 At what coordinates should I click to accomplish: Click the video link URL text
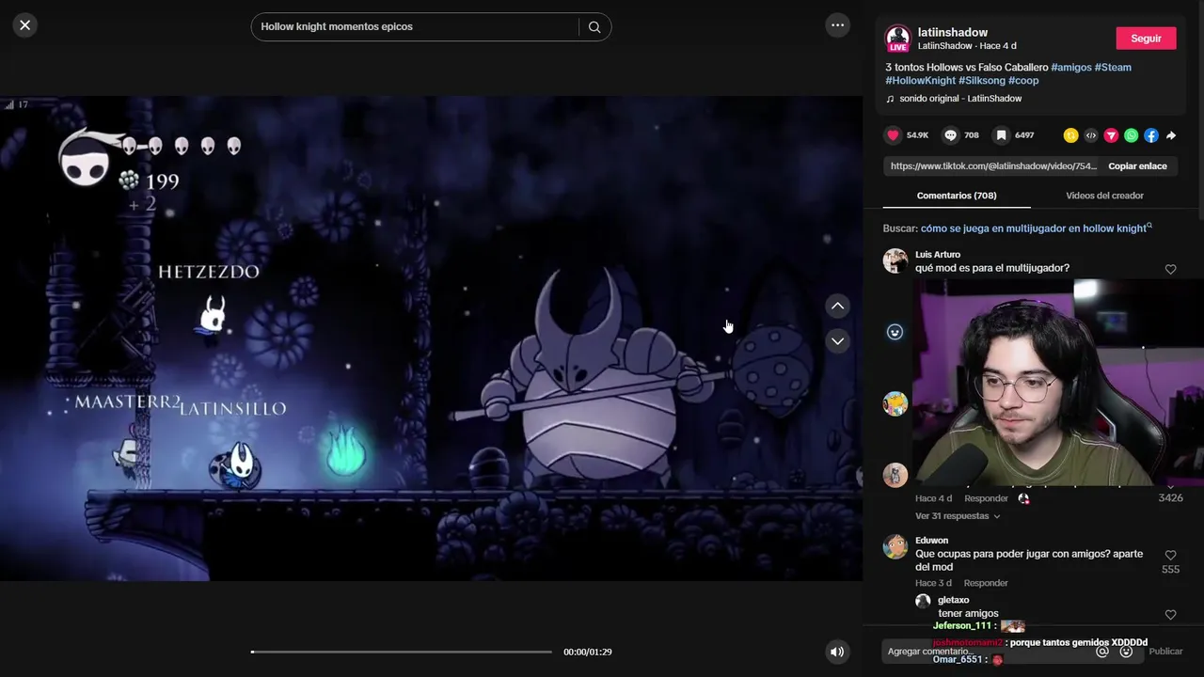[993, 166]
